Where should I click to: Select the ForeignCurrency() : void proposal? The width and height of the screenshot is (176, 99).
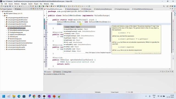click(79, 36)
